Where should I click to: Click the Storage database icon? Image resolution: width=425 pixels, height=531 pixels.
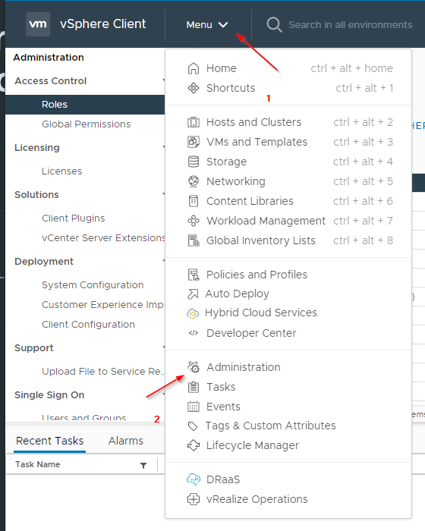tap(194, 162)
